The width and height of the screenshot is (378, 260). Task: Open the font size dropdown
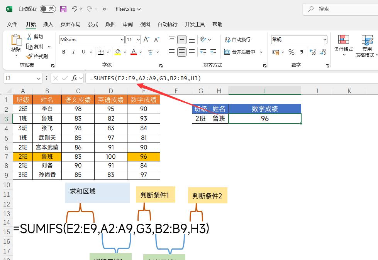pyautogui.click(x=138, y=40)
